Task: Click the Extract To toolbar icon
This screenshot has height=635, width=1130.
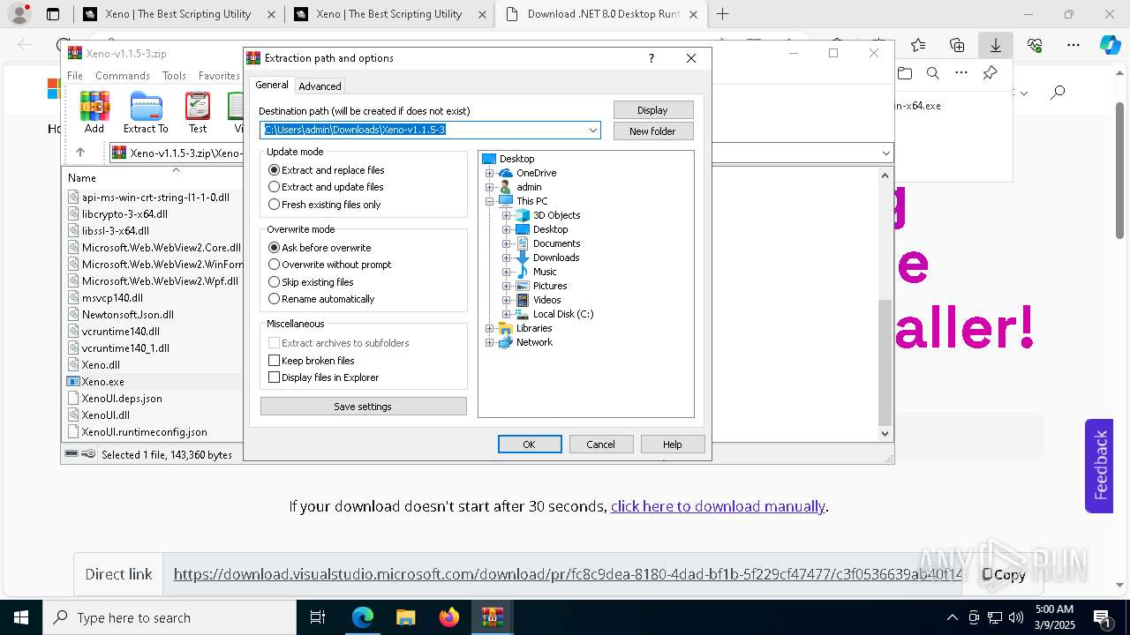Action: (146, 112)
